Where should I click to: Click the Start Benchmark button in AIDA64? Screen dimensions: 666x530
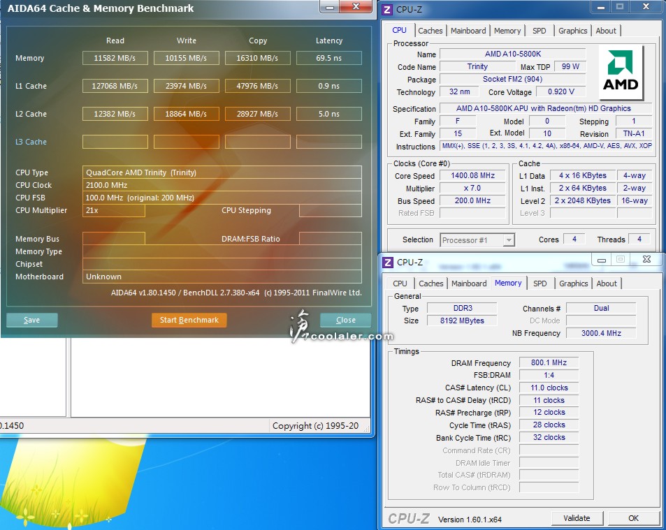pos(189,320)
